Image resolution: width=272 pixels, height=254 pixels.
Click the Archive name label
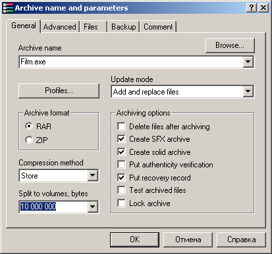pyautogui.click(x=40, y=48)
